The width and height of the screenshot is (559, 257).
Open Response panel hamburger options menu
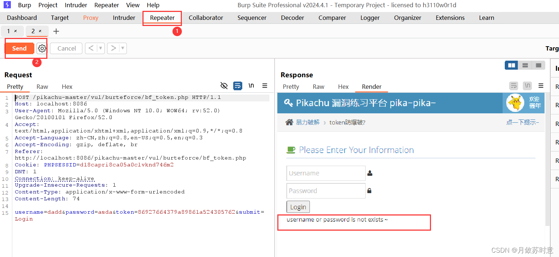541,86
